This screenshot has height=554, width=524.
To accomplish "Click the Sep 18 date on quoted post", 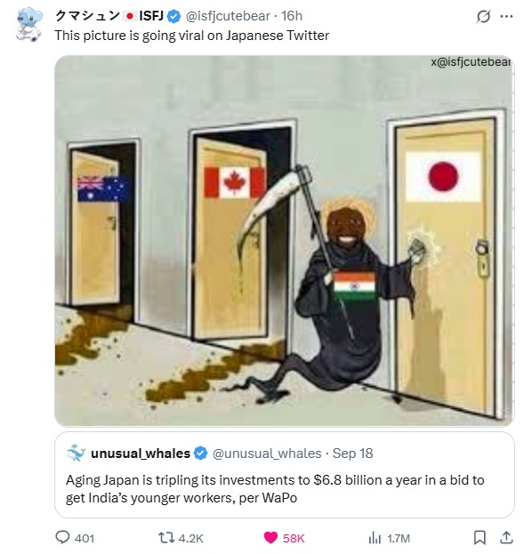I will pos(353,454).
